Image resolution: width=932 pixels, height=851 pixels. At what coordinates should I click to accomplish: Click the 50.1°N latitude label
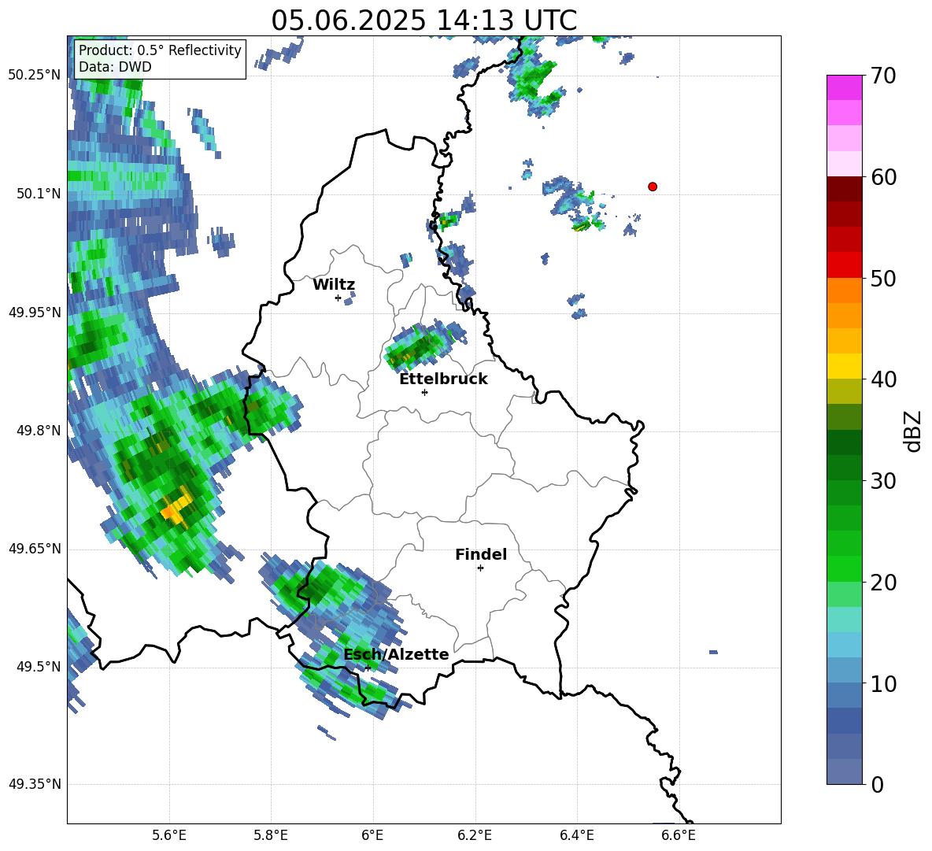[x=39, y=194]
